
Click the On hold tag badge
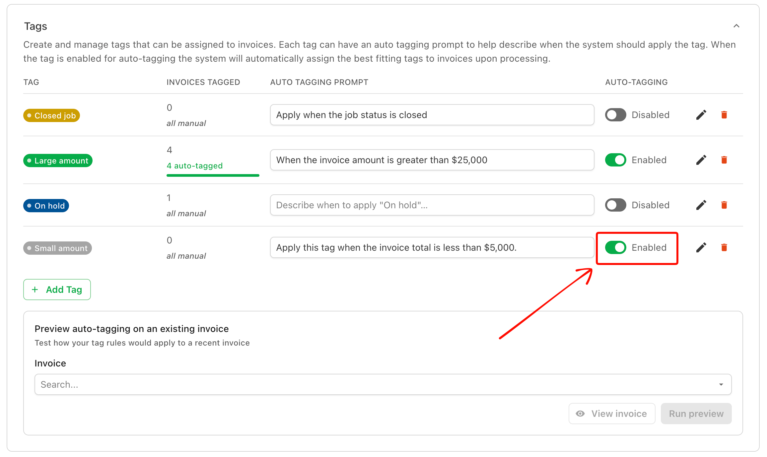click(46, 206)
